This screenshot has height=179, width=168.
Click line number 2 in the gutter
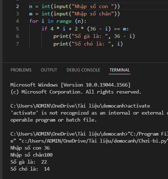coord(17,6)
